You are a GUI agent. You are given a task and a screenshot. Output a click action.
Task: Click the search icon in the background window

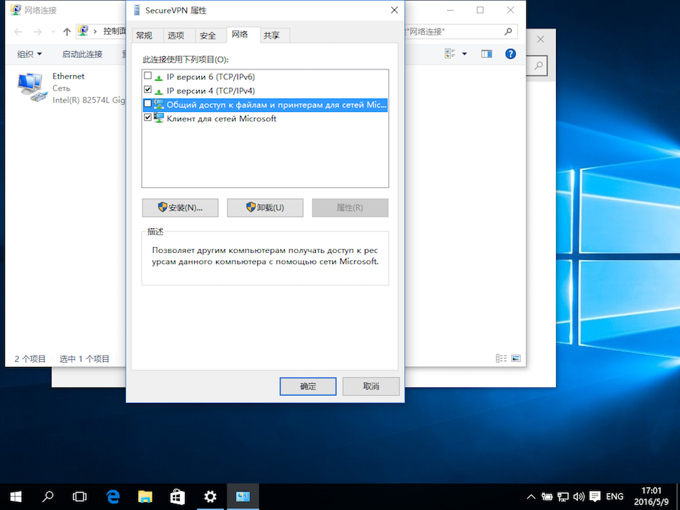click(x=538, y=66)
